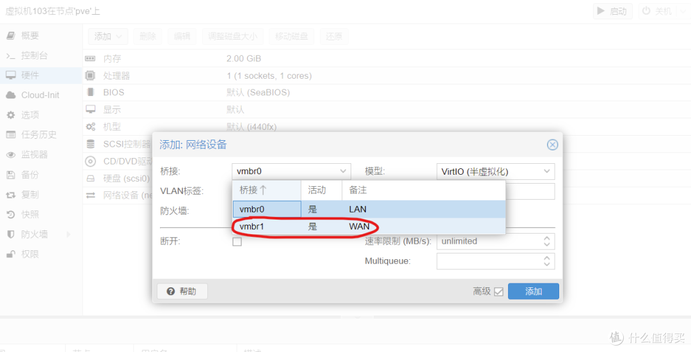The width and height of the screenshot is (691, 352).
Task: Click the BIOS chip icon
Action: (90, 93)
